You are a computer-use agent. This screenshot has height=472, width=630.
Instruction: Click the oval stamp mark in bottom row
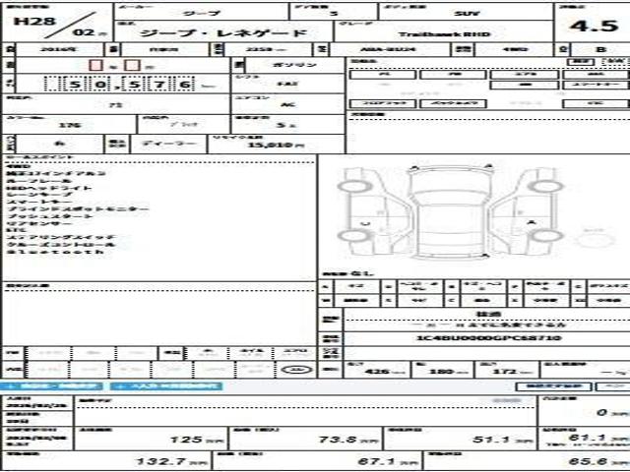[x=296, y=370]
